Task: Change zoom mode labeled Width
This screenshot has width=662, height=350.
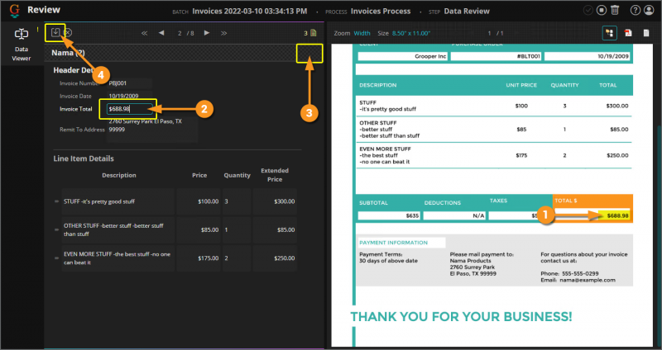Action: tap(362, 33)
